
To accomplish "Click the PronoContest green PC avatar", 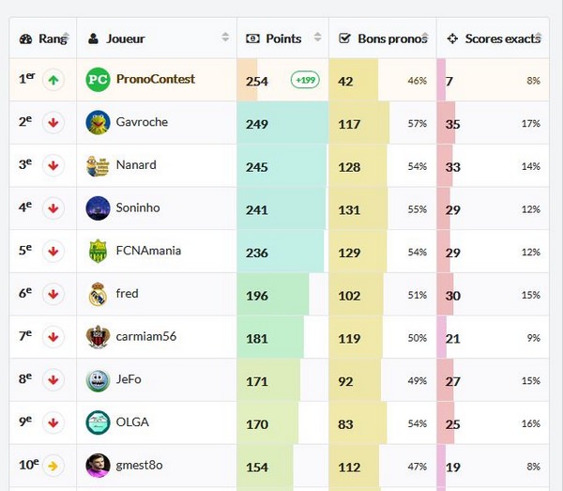I will tap(99, 80).
